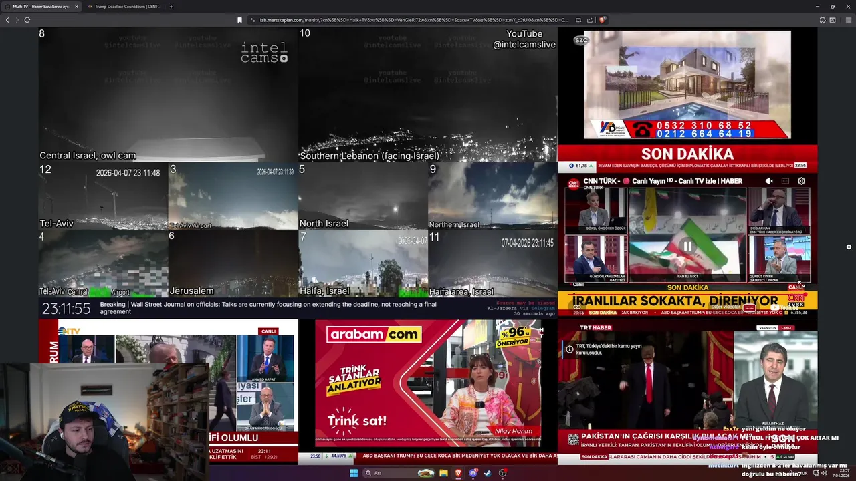Viewport: 856px width, 481px height.
Task: Click the NTV live stream panel
Action: (168, 391)
